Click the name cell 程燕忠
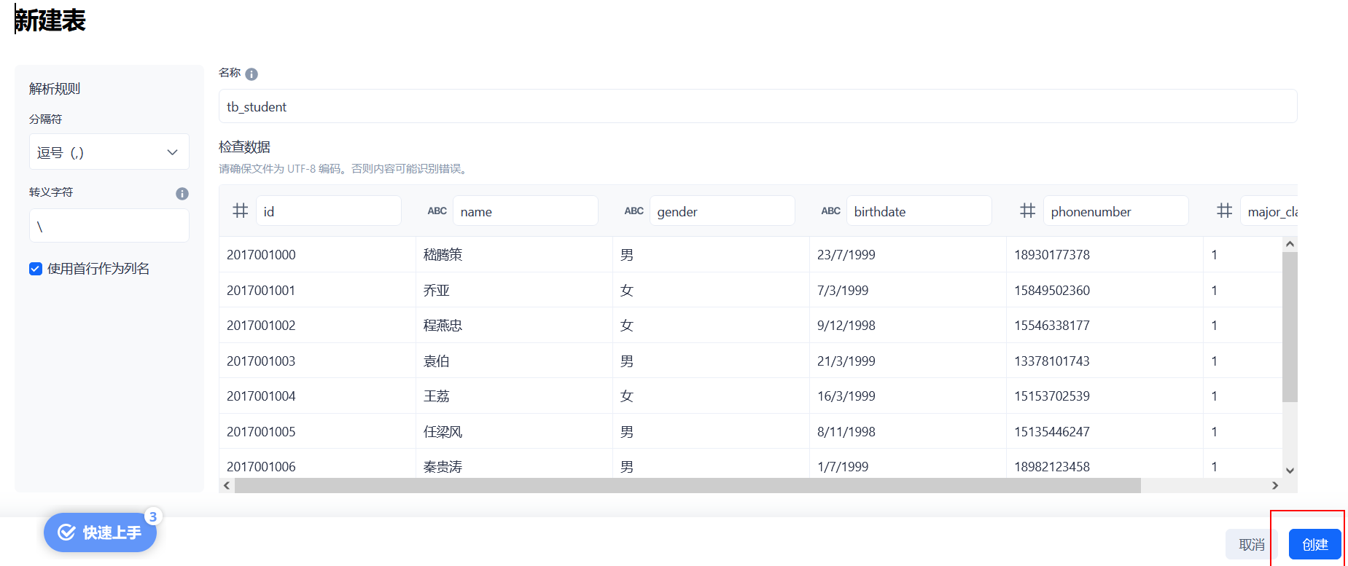The width and height of the screenshot is (1348, 566). (x=514, y=326)
